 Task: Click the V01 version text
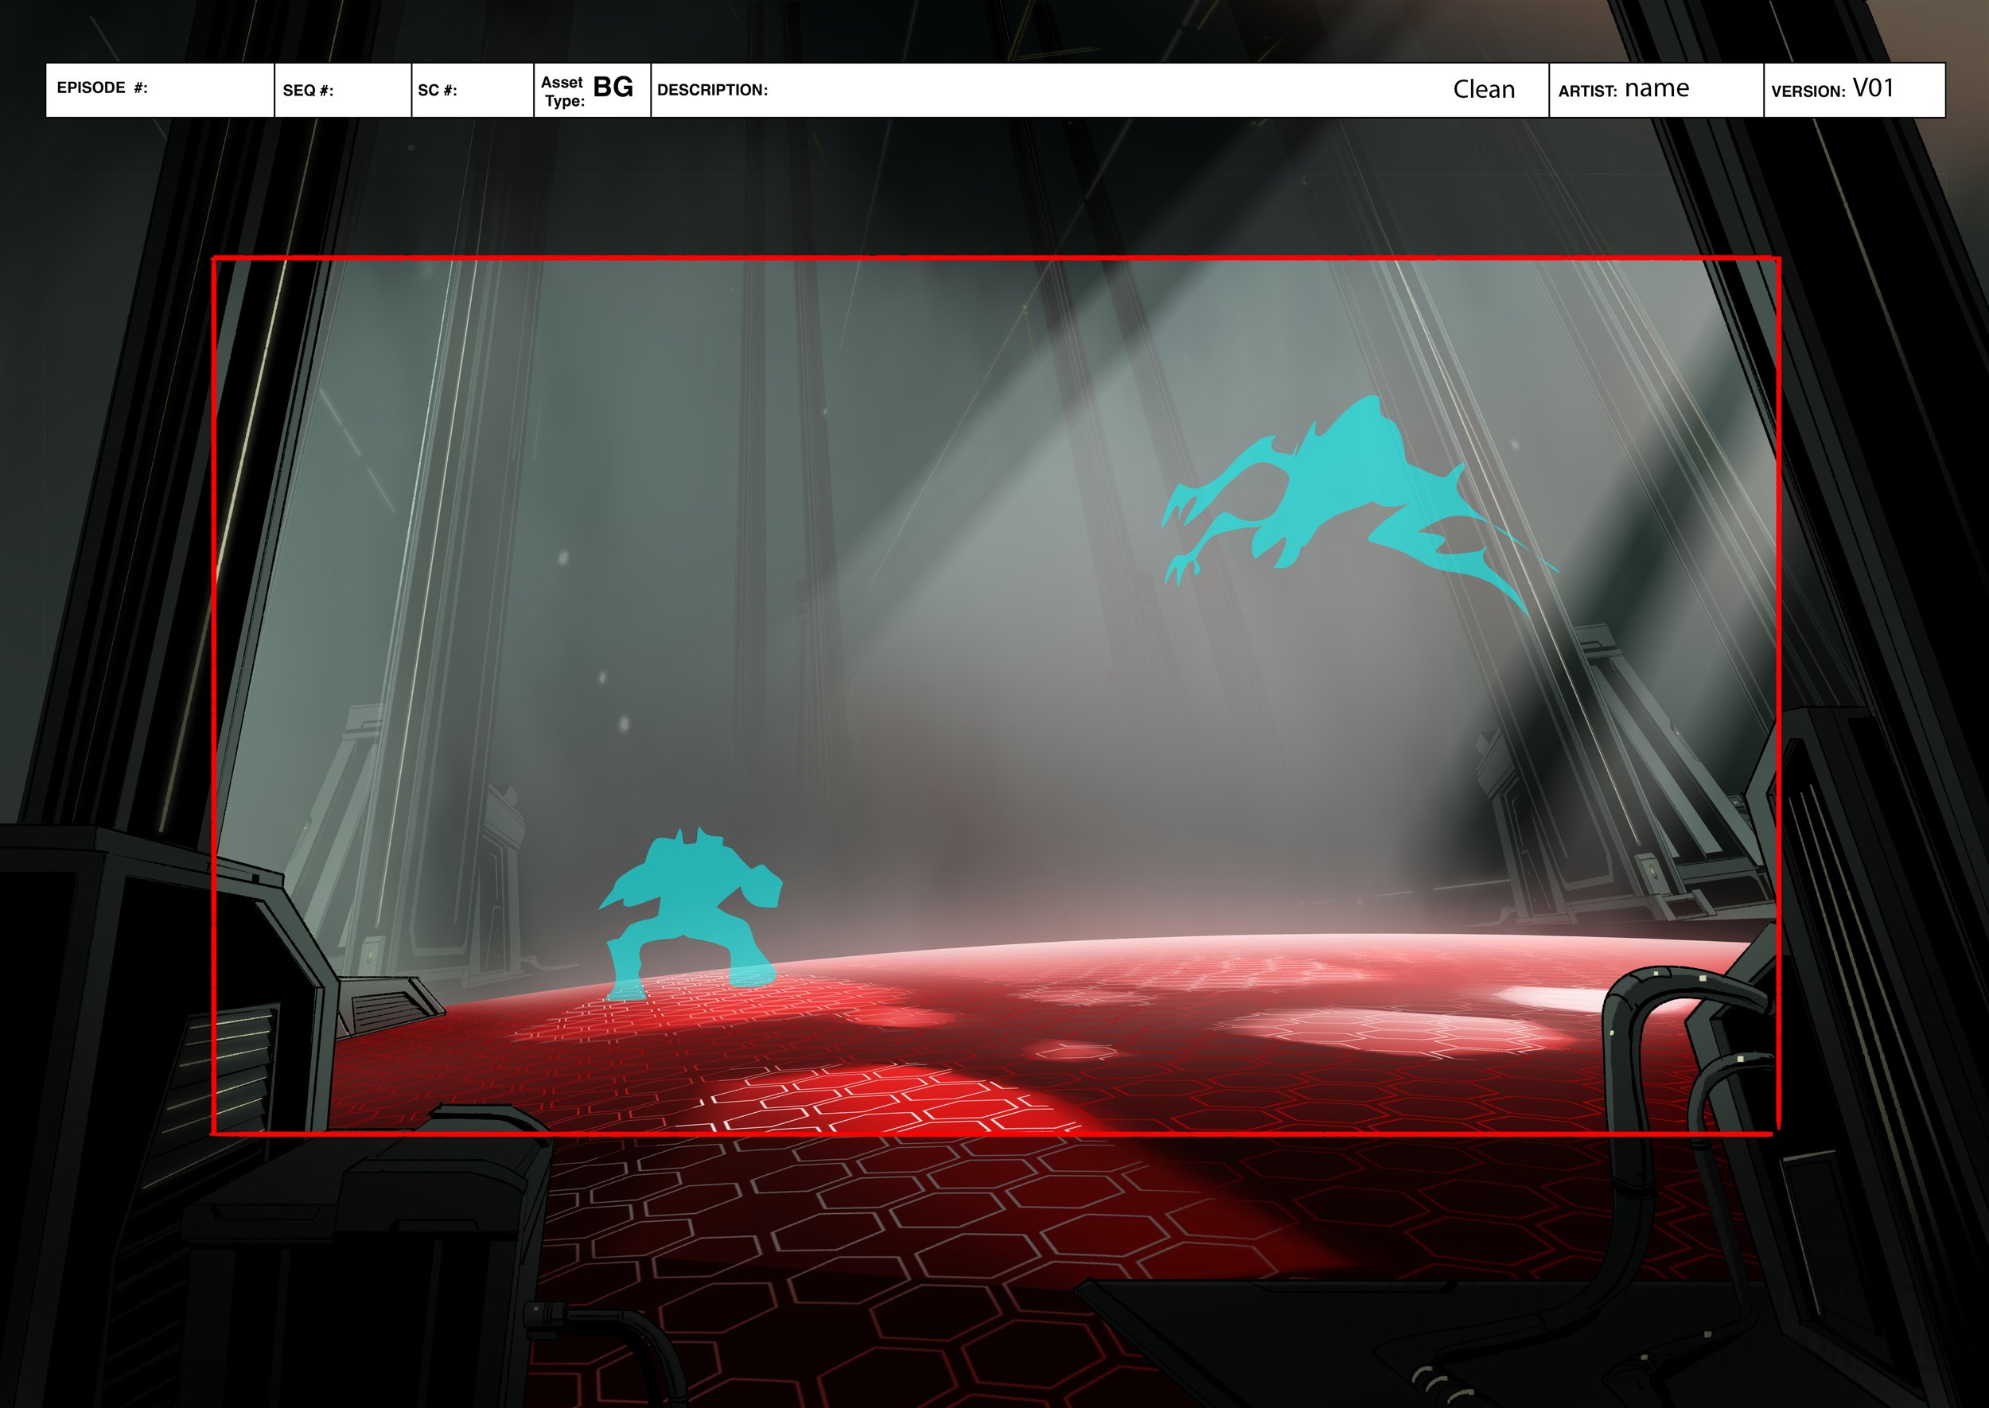coord(1873,88)
